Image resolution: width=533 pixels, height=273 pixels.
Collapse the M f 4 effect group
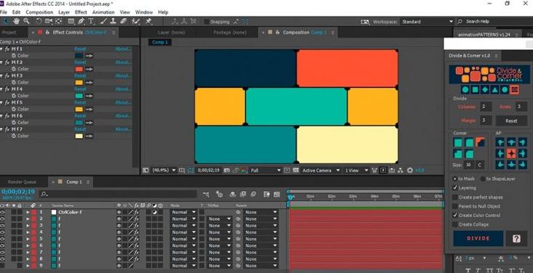tap(1, 89)
